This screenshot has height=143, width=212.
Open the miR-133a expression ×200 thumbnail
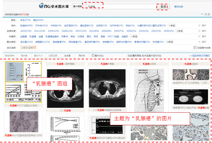click(x=191, y=75)
